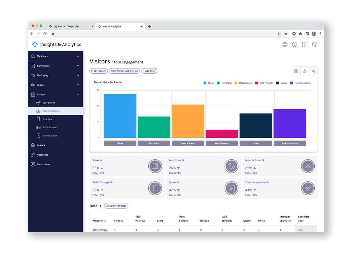Bookmark this page with star icon
The image size is (350, 256).
(286, 34)
